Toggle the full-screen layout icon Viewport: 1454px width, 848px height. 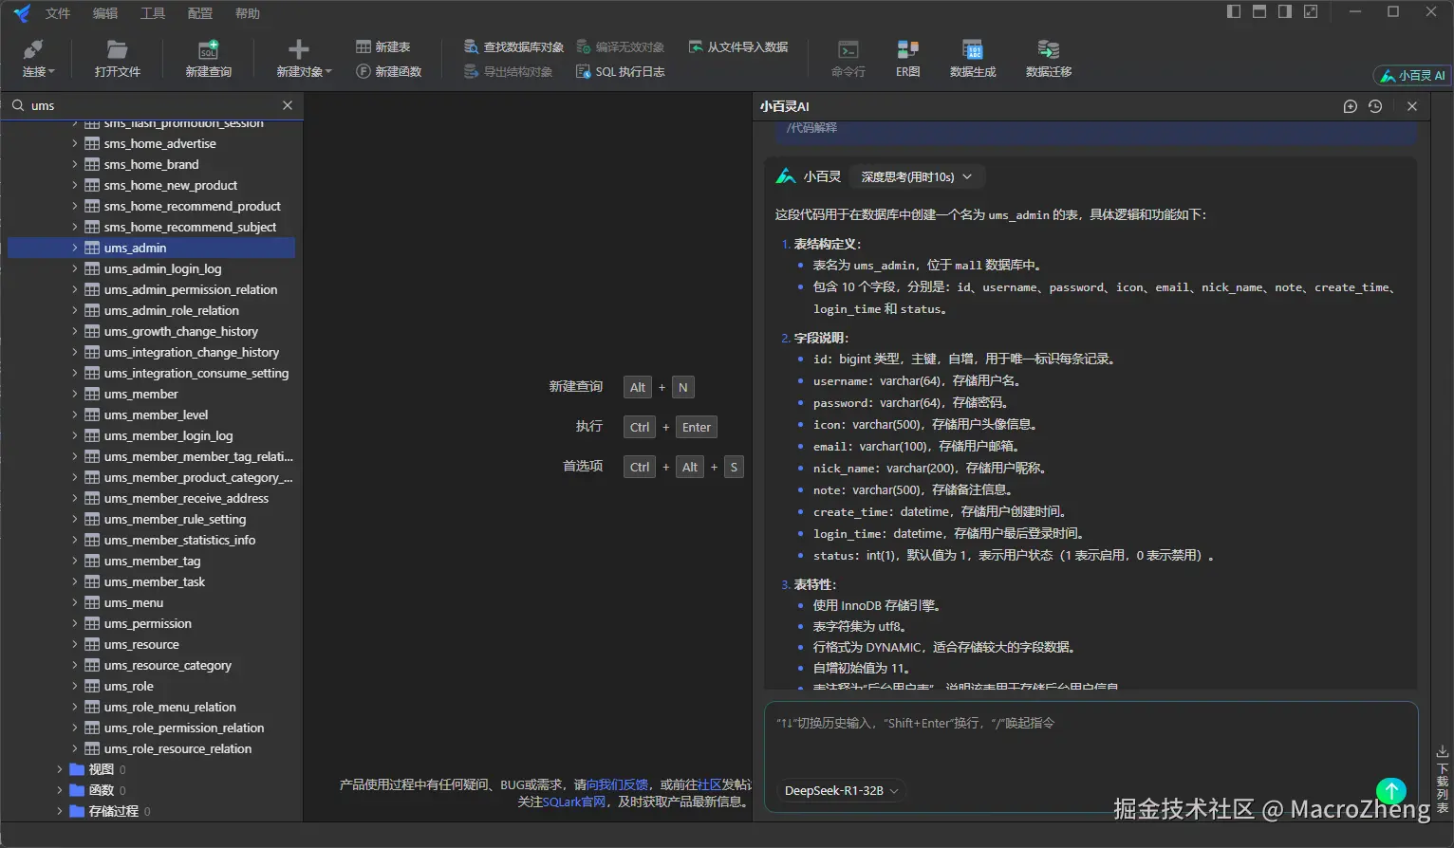[x=1311, y=11]
